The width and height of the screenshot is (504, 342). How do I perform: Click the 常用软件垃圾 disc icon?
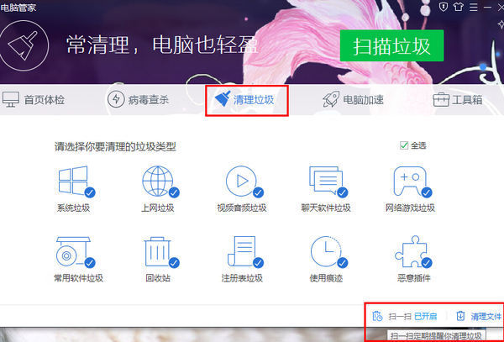[x=73, y=252]
